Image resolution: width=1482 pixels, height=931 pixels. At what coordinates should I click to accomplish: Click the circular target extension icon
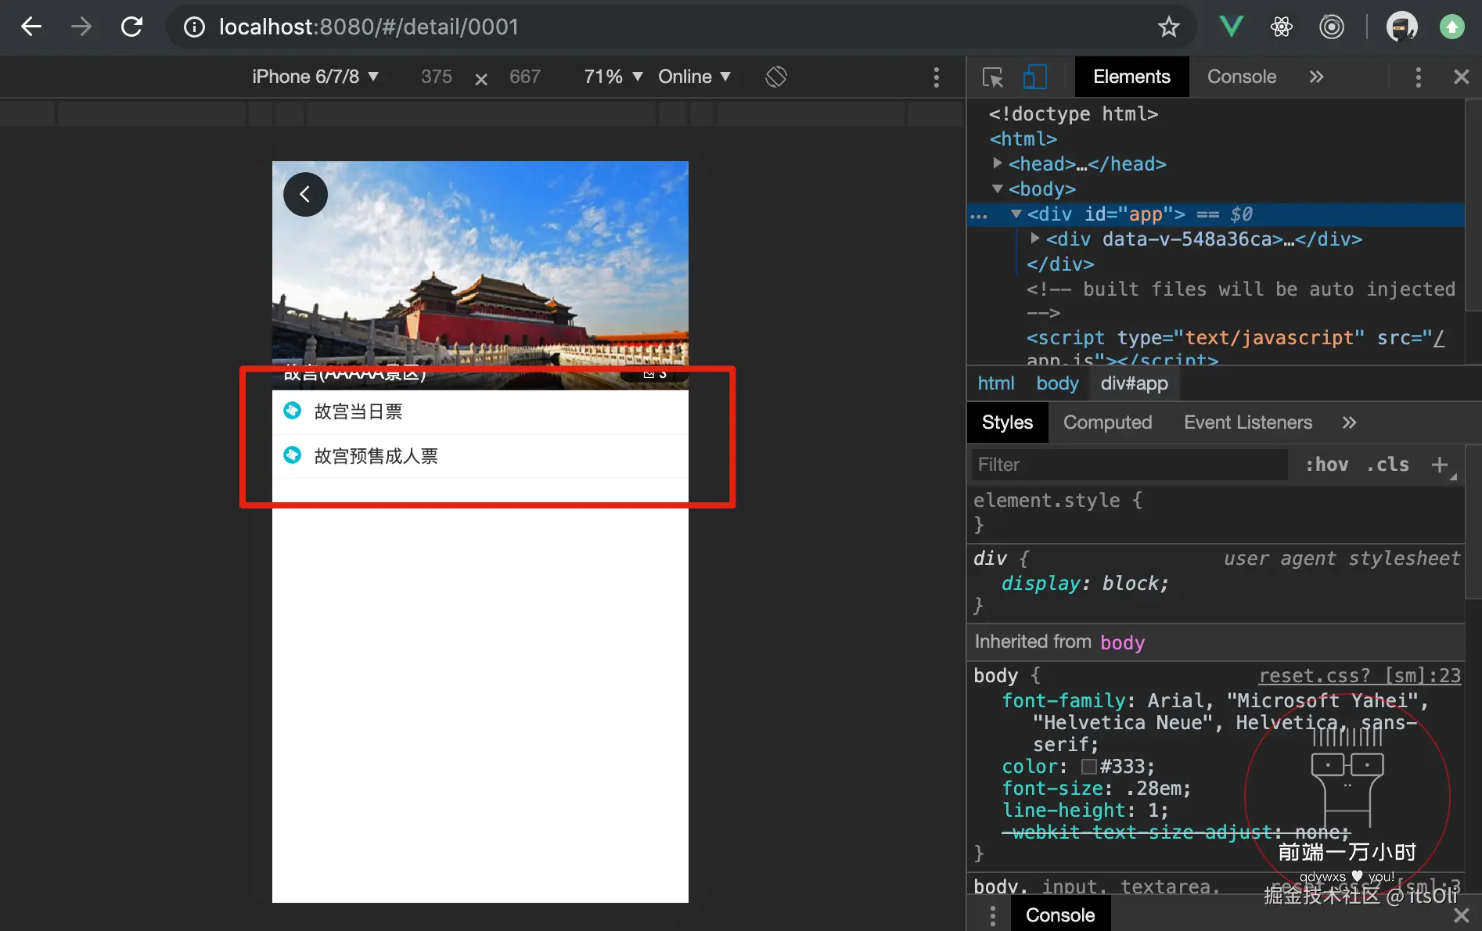1332,27
